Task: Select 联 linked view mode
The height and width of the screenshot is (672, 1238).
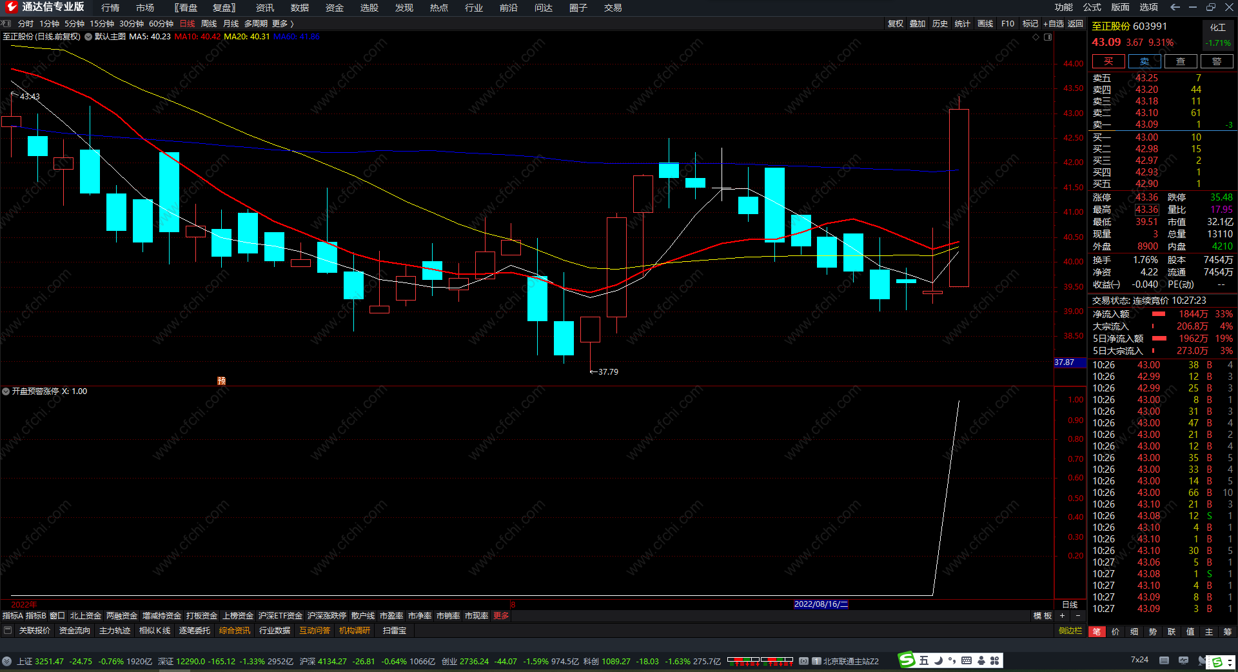Action: [x=1172, y=632]
